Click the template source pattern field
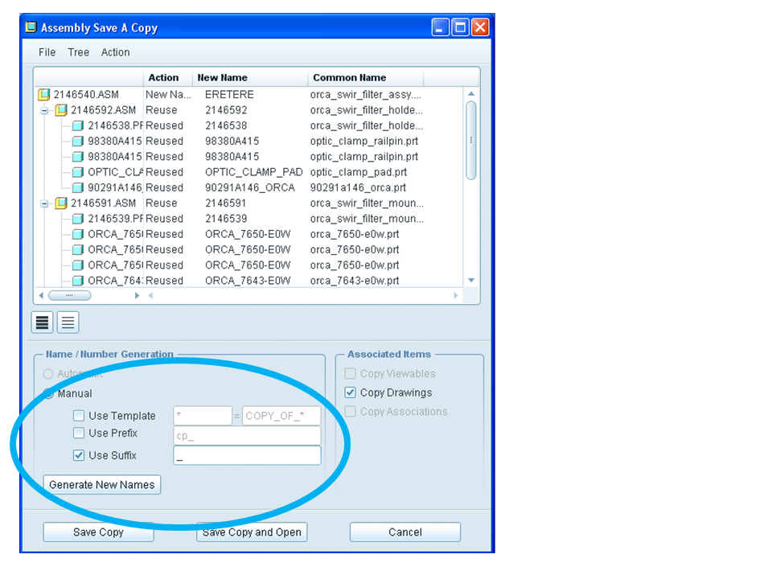 pos(203,416)
